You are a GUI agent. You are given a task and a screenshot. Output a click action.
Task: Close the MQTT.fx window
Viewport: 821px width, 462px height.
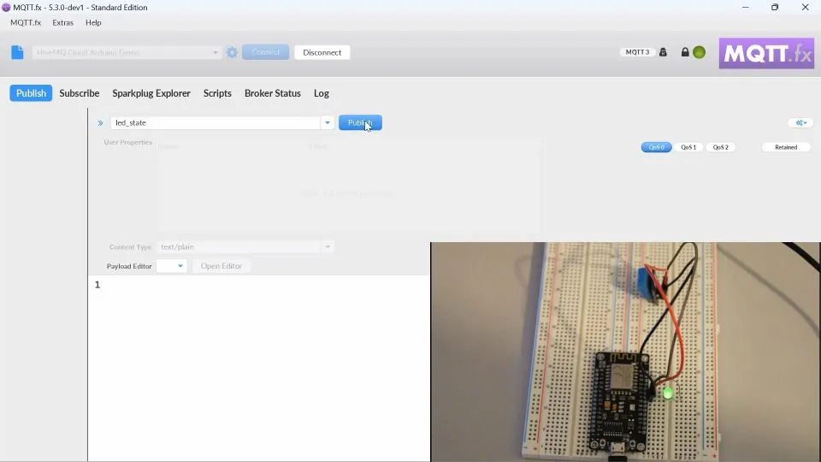(x=806, y=8)
